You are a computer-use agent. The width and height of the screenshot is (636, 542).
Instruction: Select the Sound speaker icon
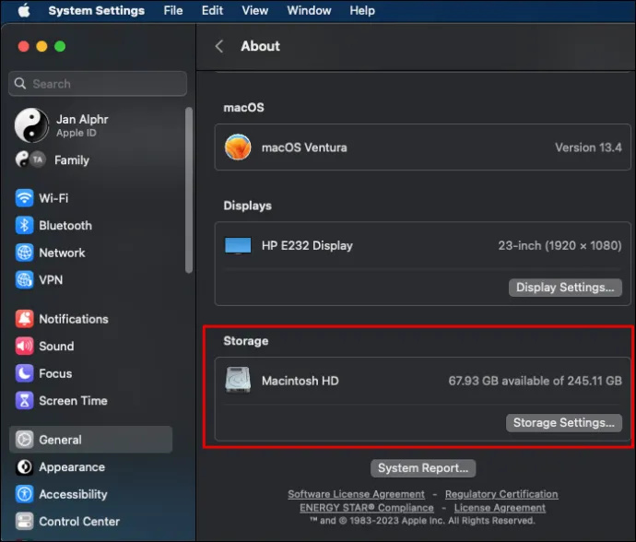[x=24, y=346]
